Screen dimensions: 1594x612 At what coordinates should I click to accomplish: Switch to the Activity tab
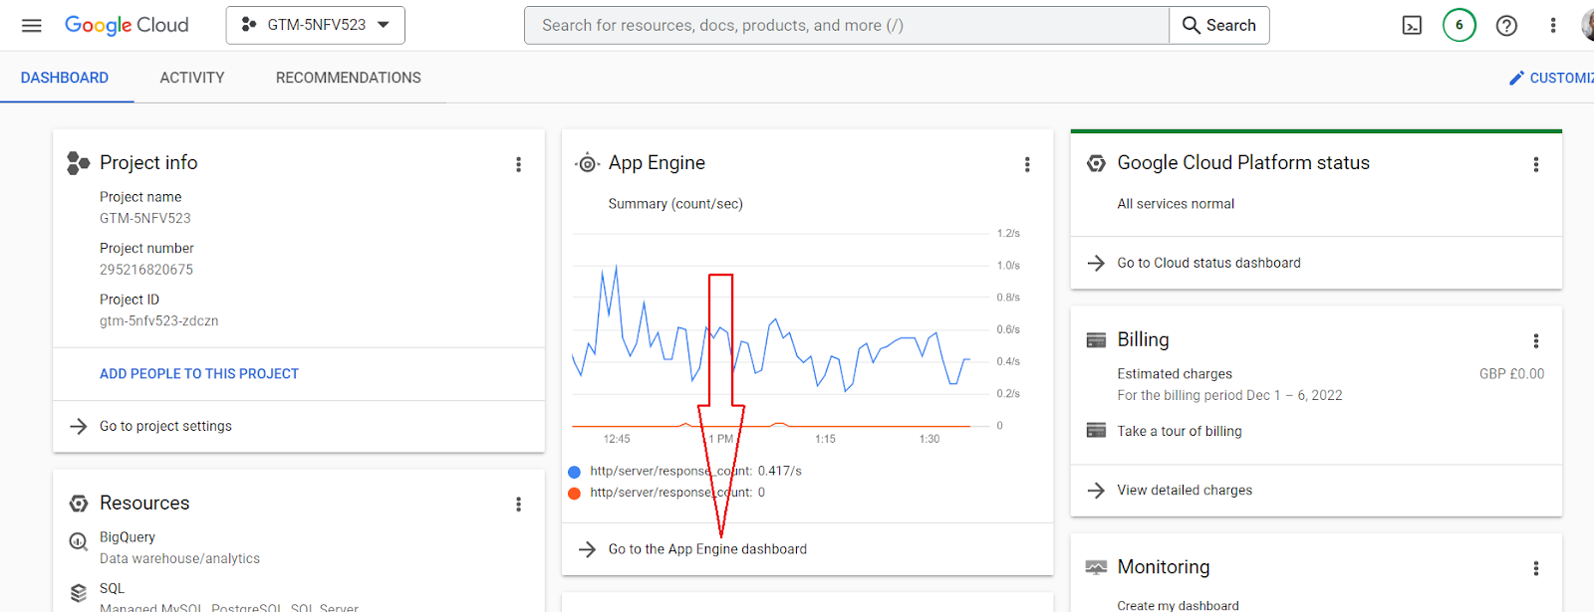tap(192, 78)
